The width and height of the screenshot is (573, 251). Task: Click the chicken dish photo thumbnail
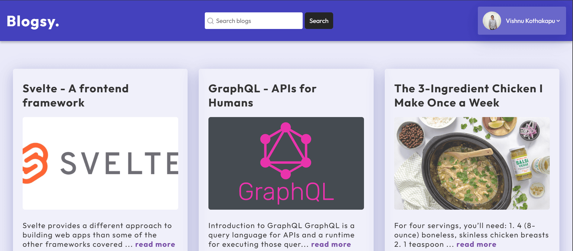coord(472,163)
